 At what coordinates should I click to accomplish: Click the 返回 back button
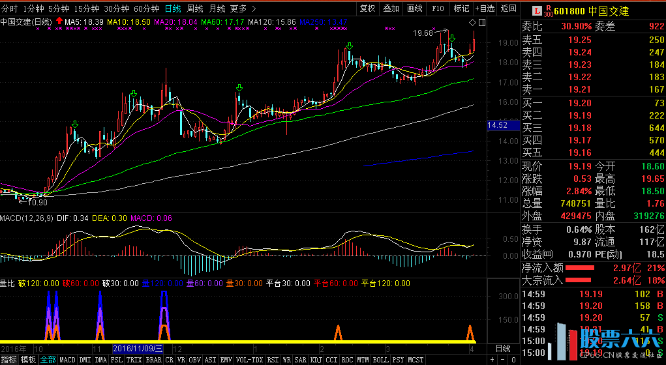pyautogui.click(x=508, y=8)
